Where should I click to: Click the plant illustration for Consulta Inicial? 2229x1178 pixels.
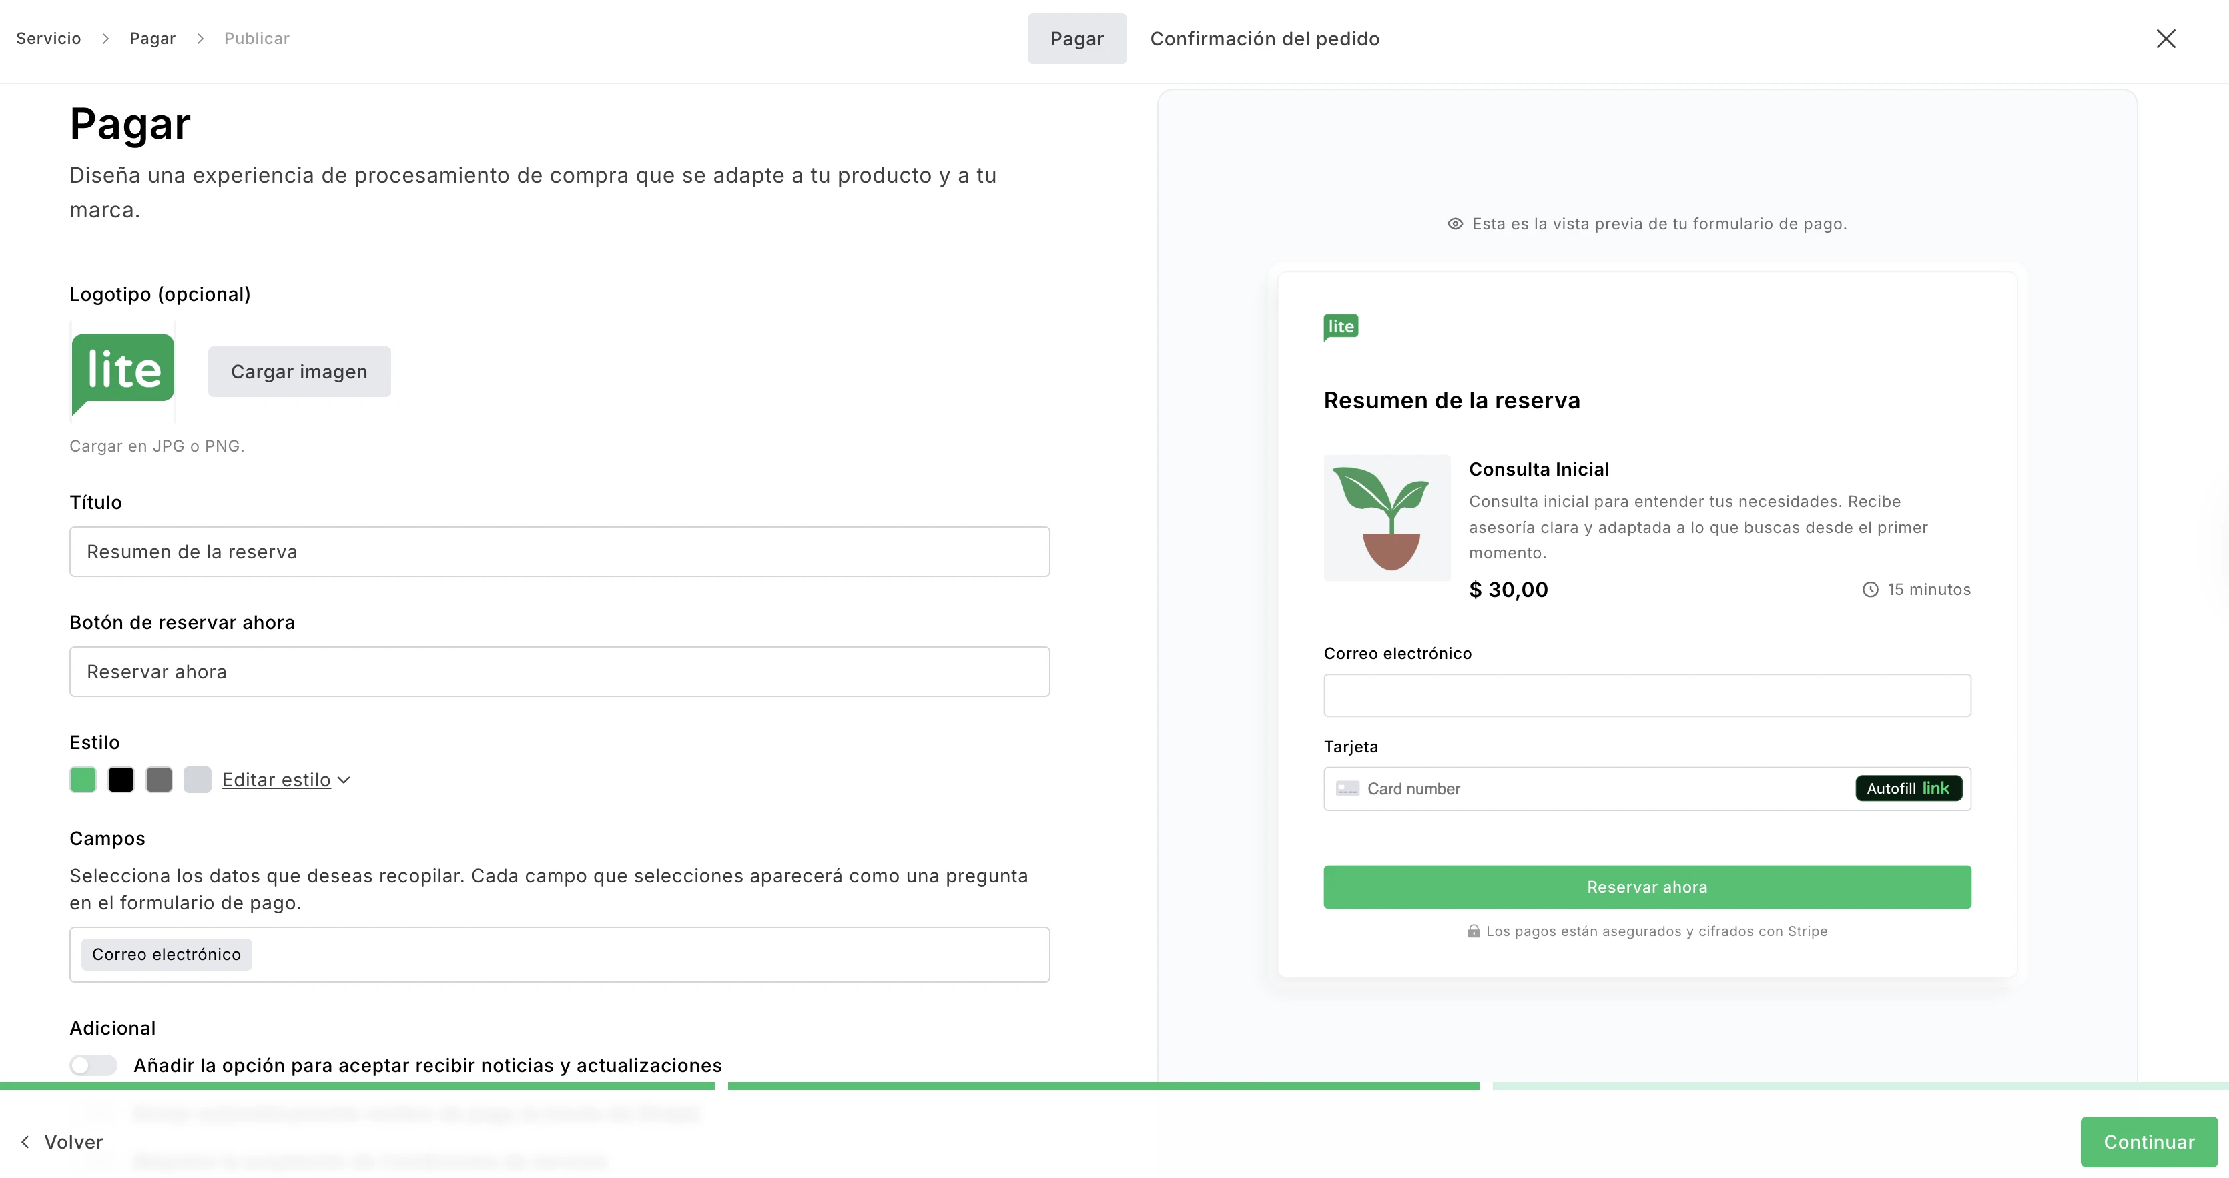[1385, 517]
